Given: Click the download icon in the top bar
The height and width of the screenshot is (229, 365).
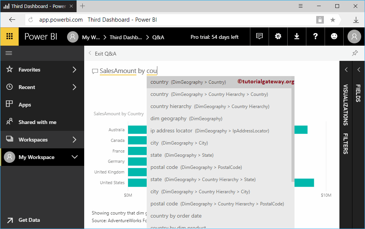Looking at the screenshot, I should 297,36.
